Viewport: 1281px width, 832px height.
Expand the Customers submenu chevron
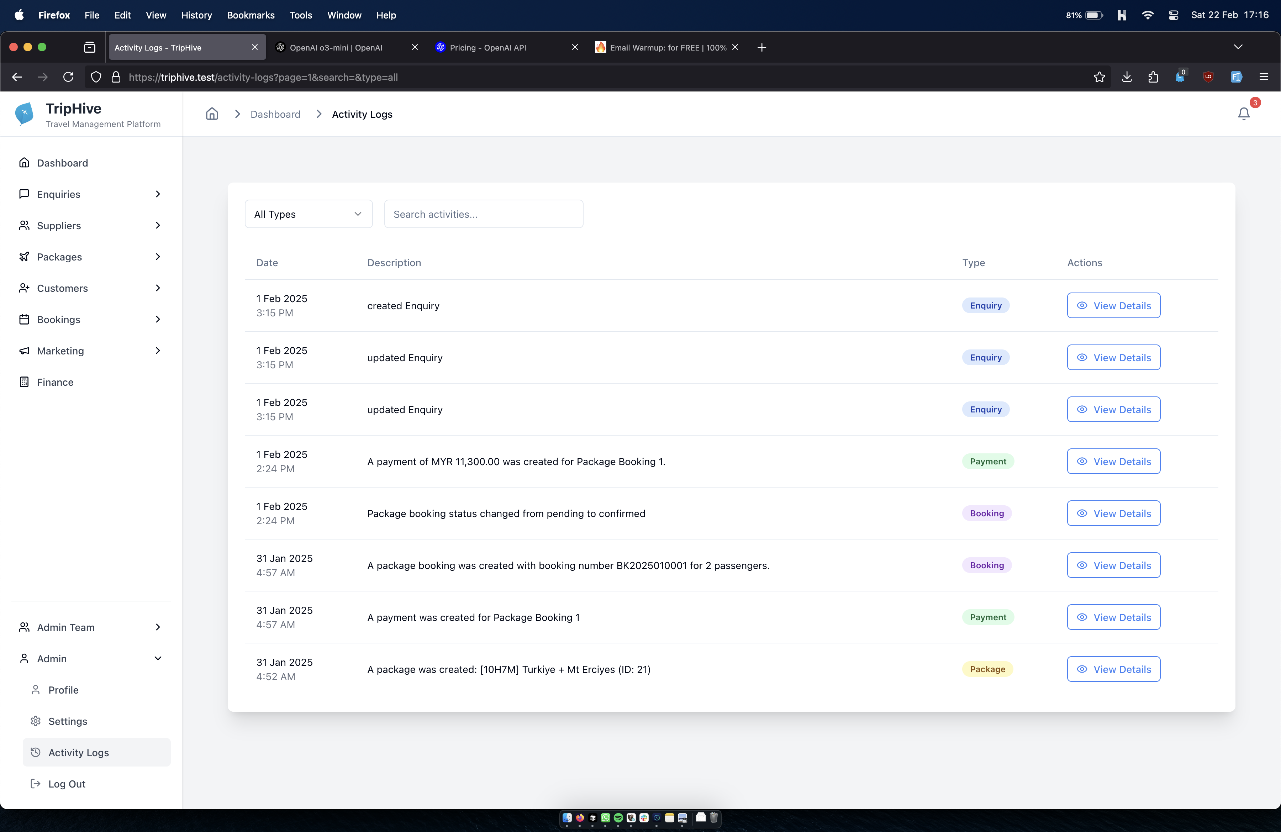click(158, 288)
